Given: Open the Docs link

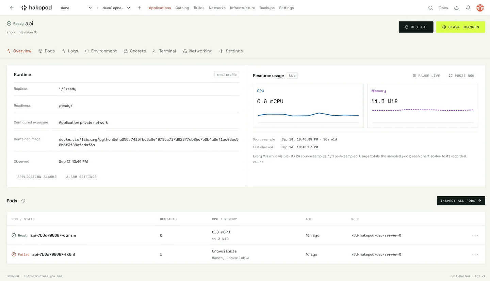Looking at the screenshot, I should point(443,8).
